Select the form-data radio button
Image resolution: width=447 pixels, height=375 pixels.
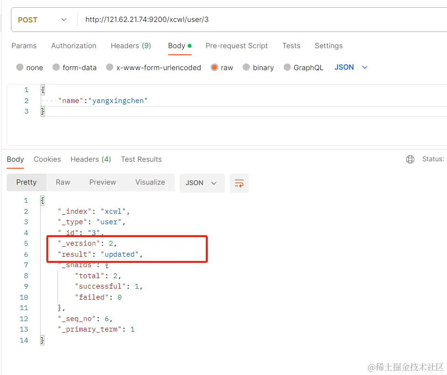(x=56, y=67)
